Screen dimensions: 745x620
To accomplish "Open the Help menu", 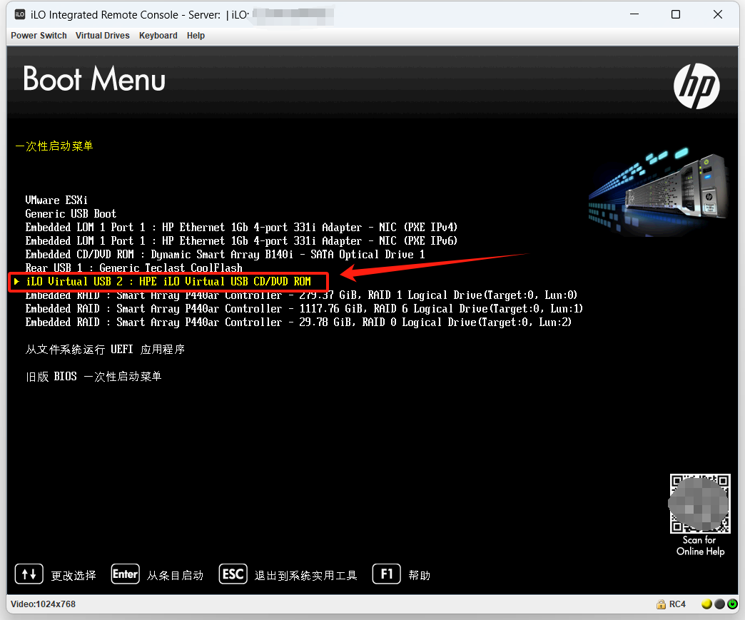I will point(196,36).
